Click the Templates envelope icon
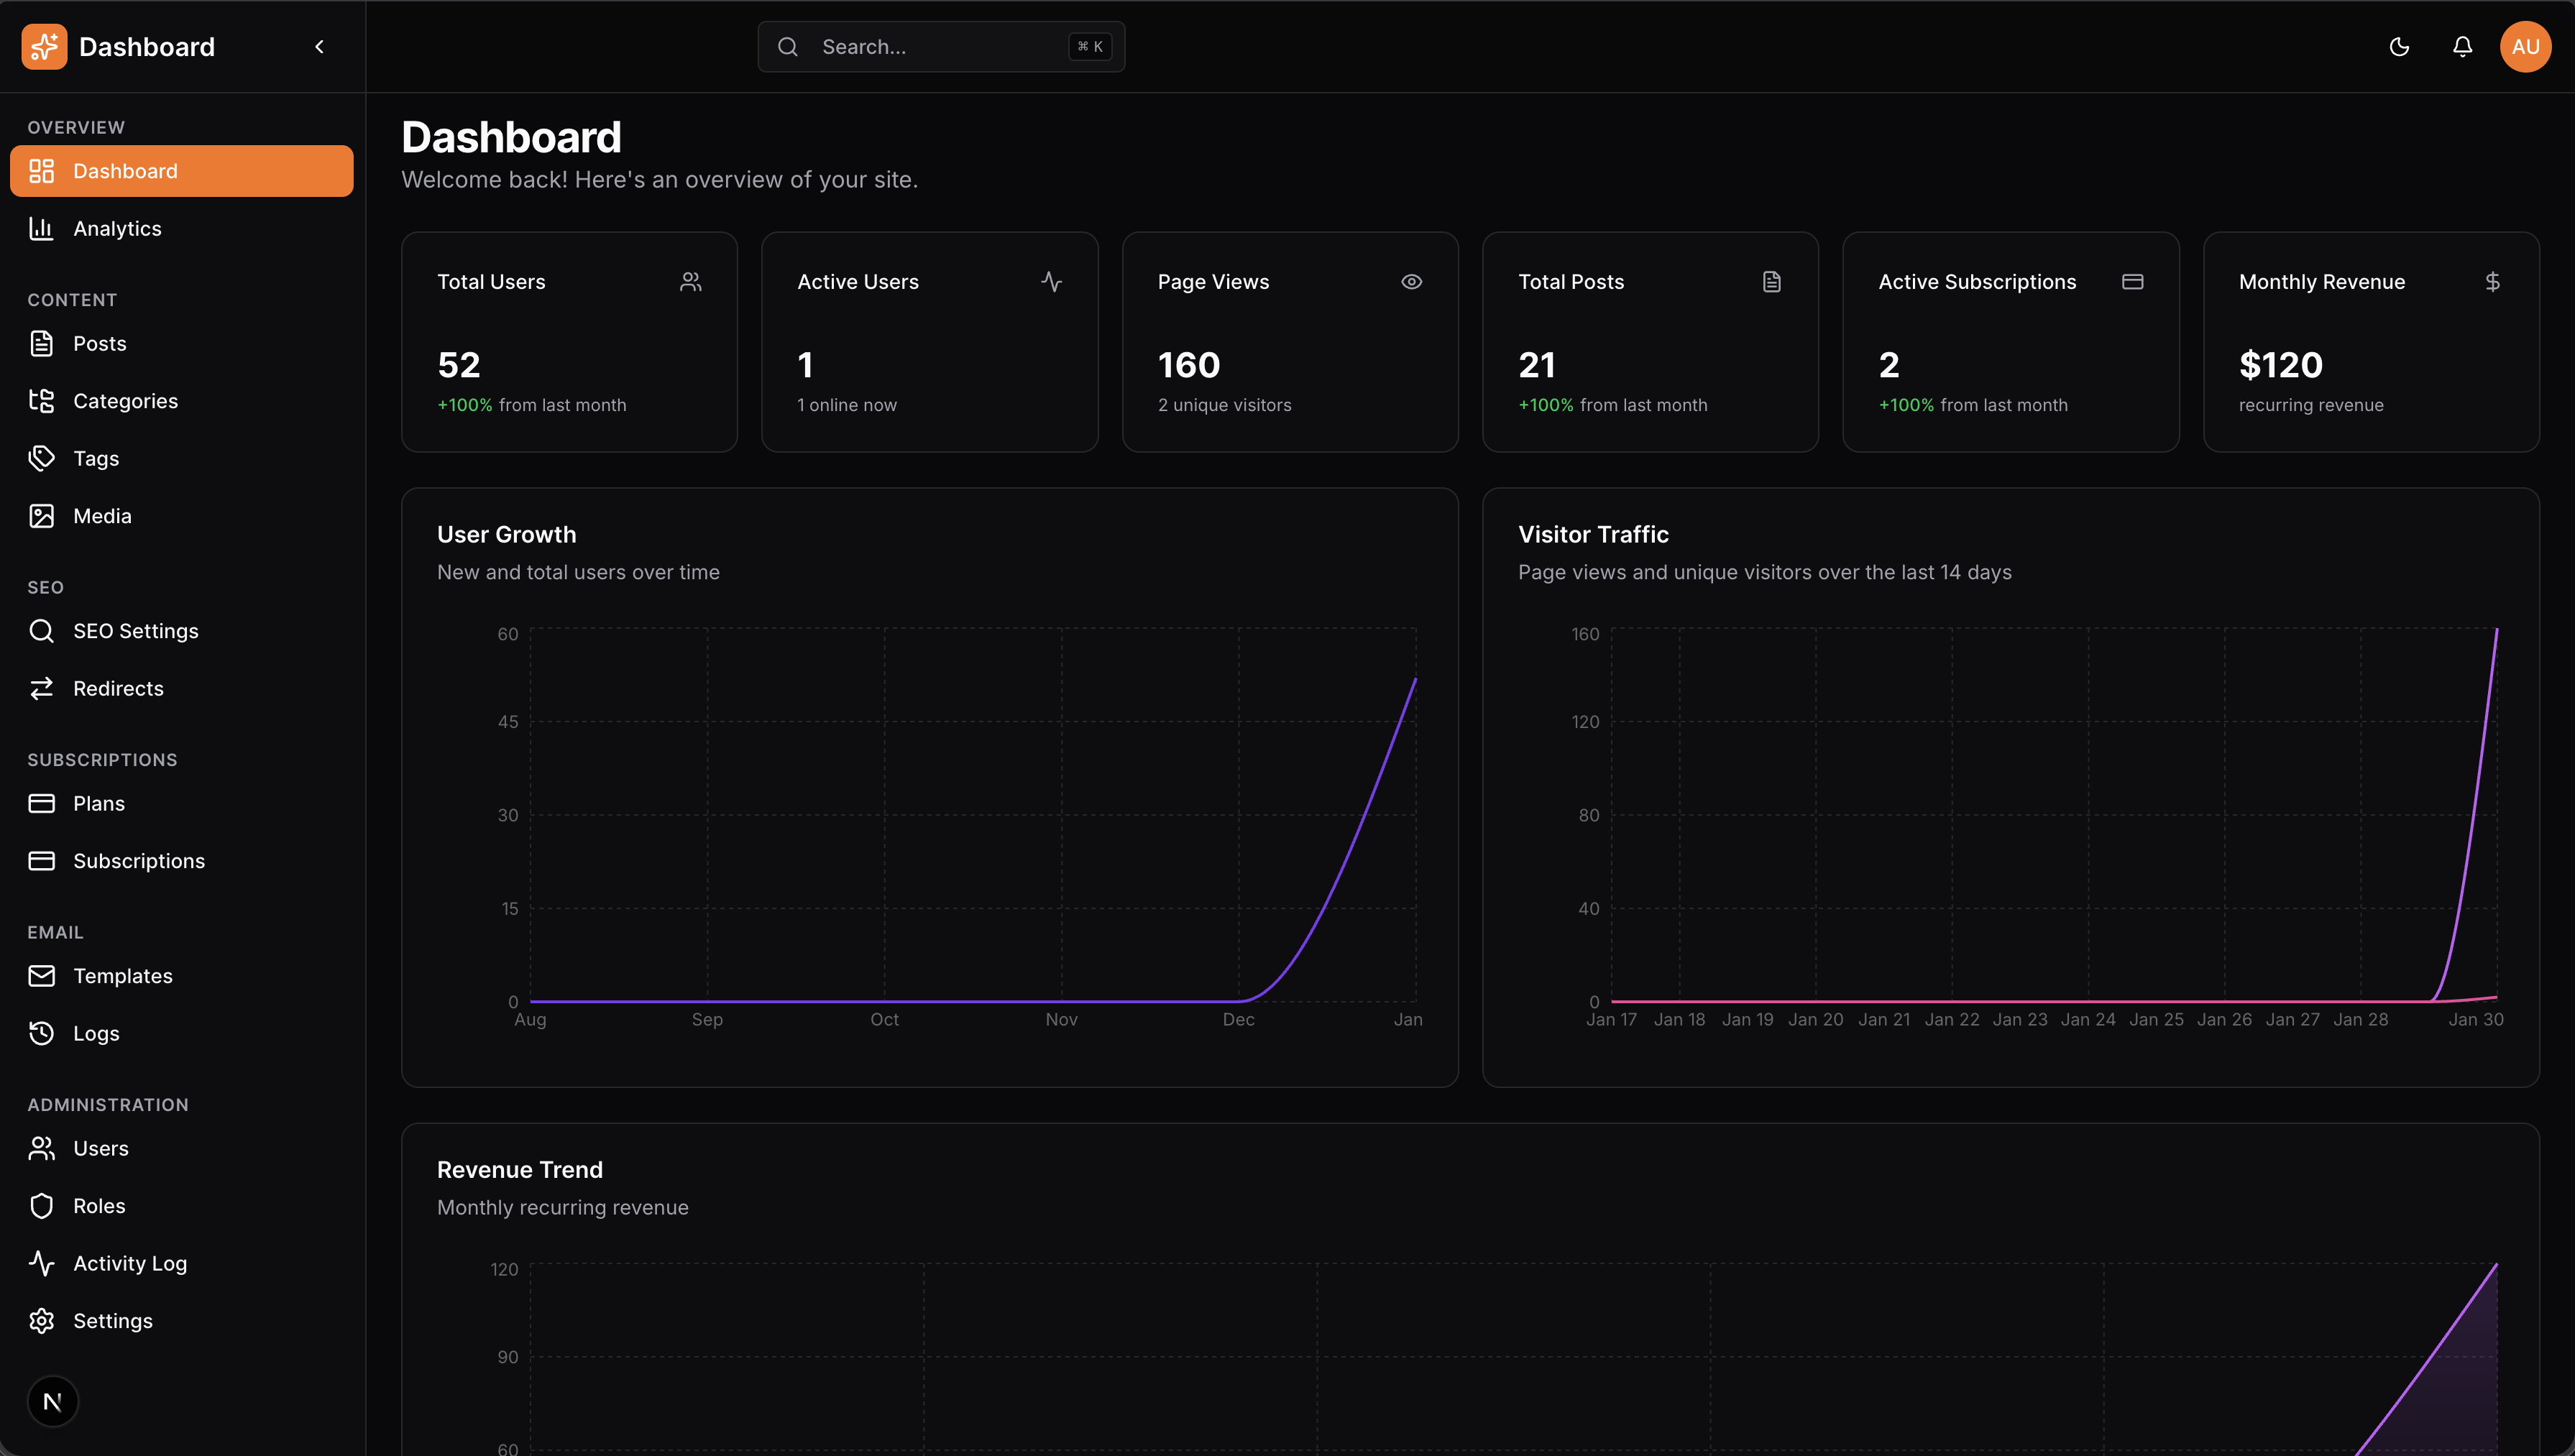 [42, 976]
